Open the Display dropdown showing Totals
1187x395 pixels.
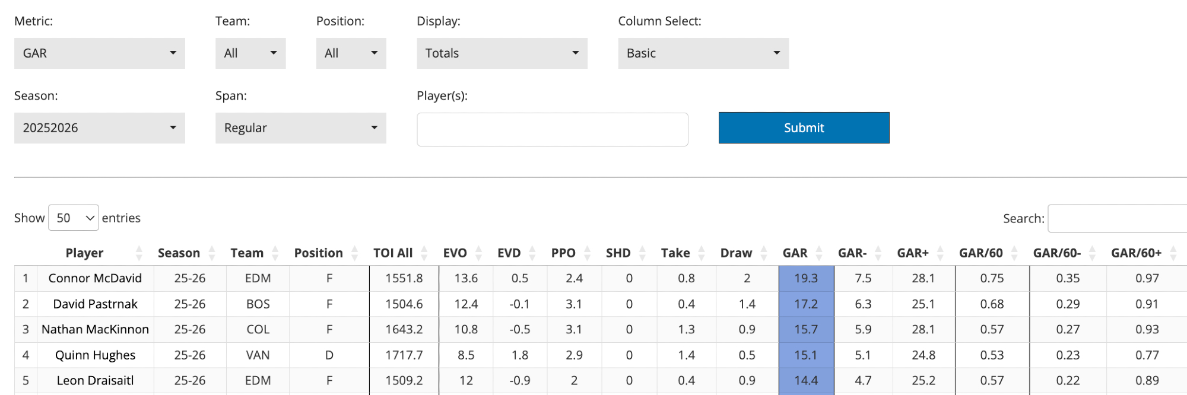(502, 53)
